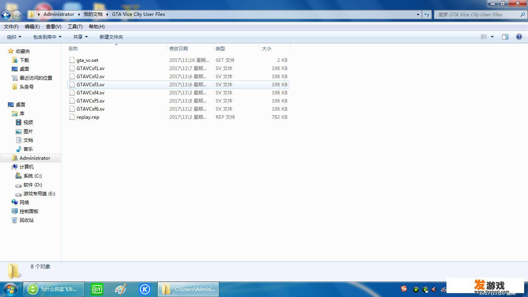Screen dimensions: 528x297
Task: Open the address bar previous locations dropdown
Action: click(418, 14)
